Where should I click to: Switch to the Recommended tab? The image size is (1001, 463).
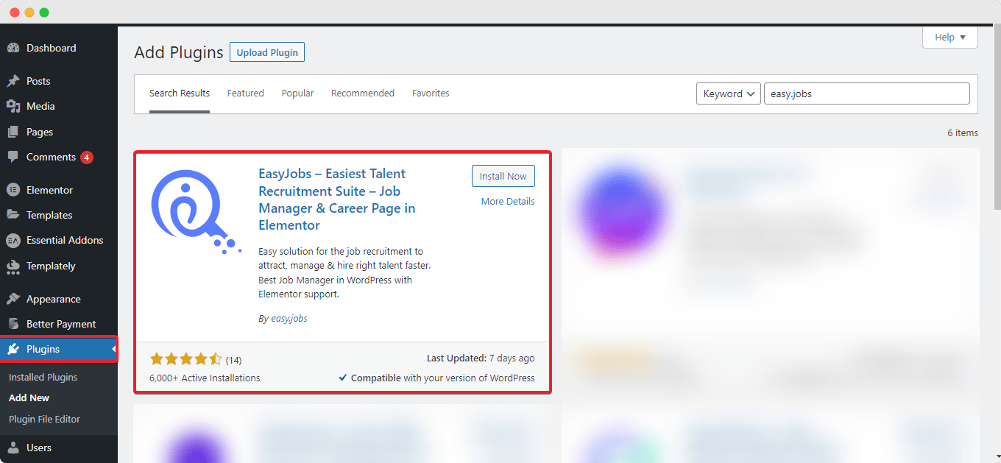pyautogui.click(x=363, y=93)
